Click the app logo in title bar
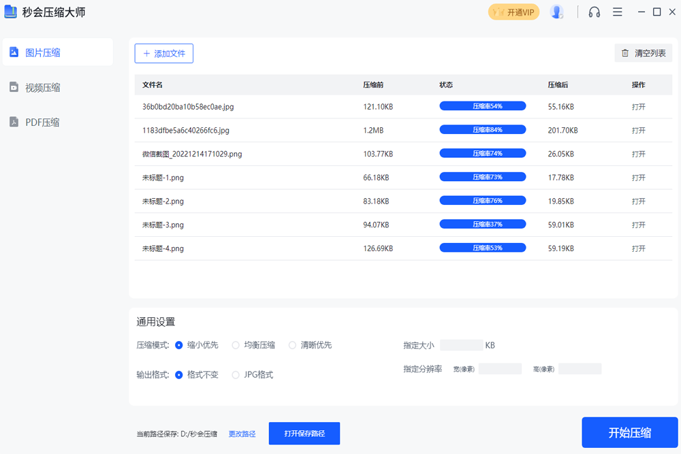Image resolution: width=681 pixels, height=454 pixels. [12, 12]
